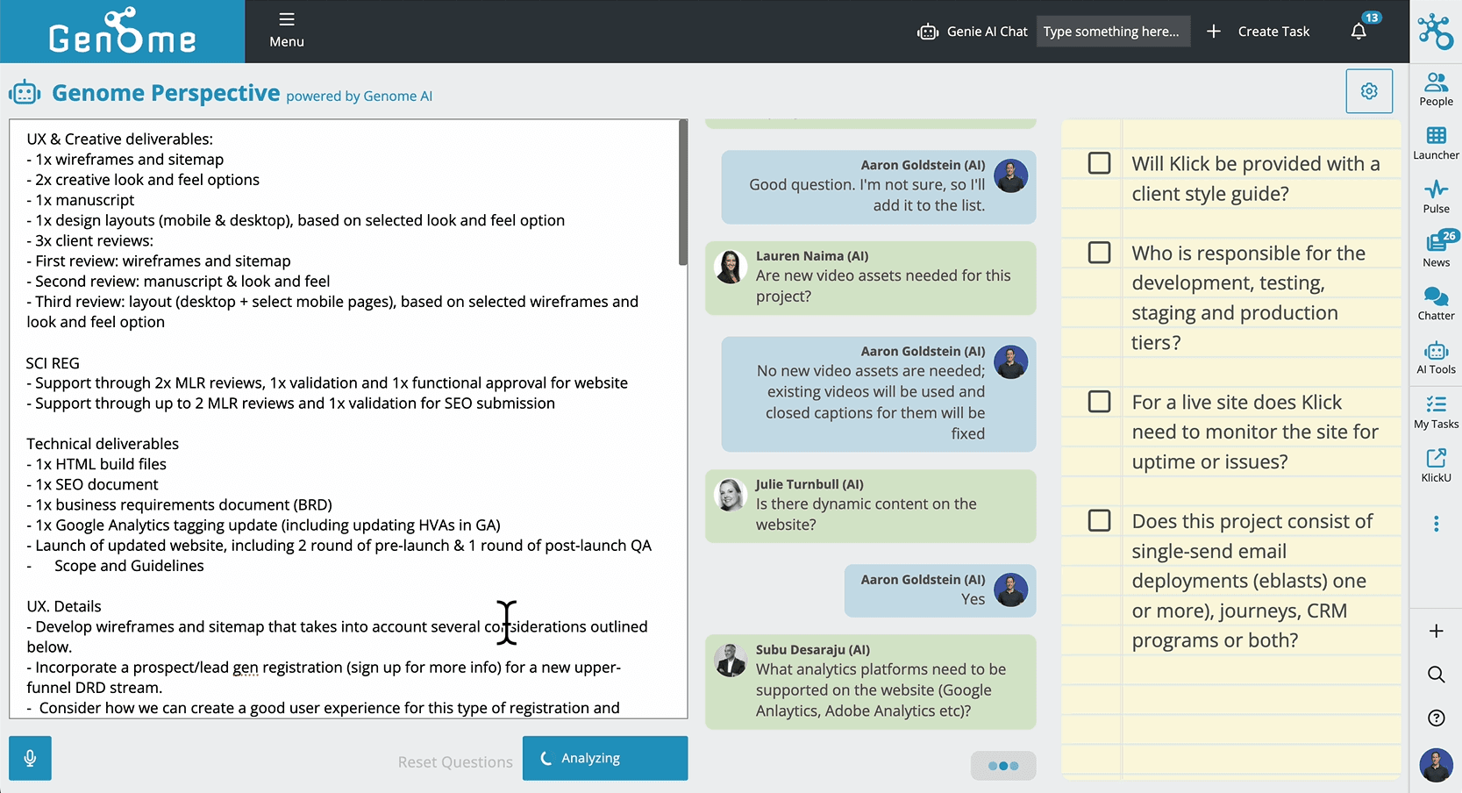Open the Chatter sidebar icon
Image resolution: width=1462 pixels, height=793 pixels.
tap(1436, 304)
